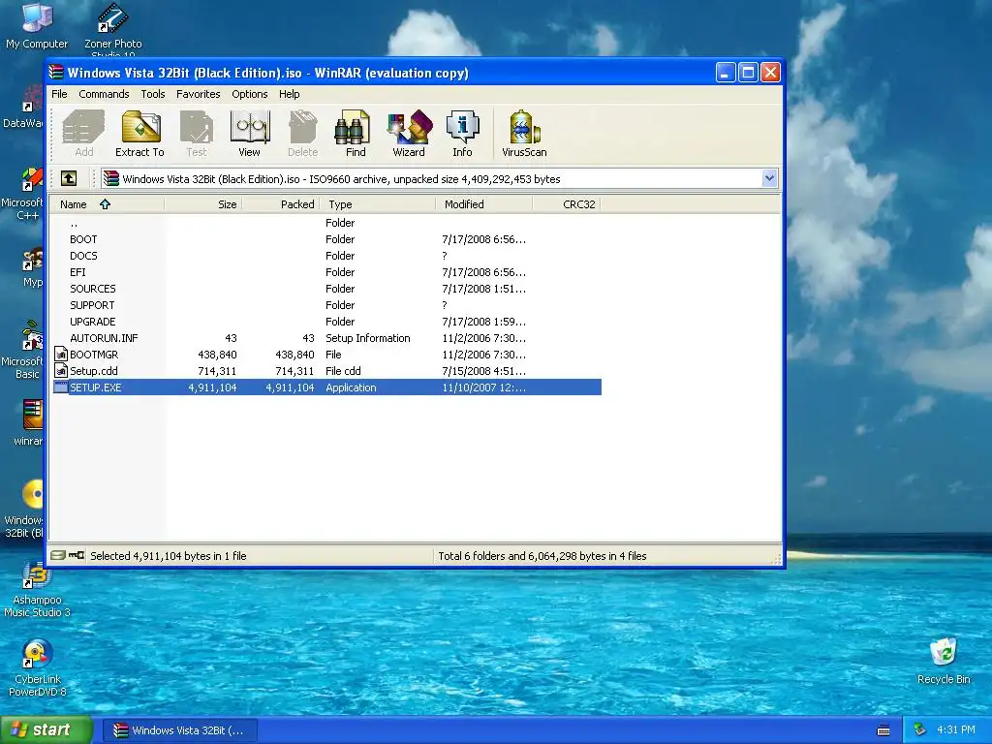The height and width of the screenshot is (744, 992).
Task: Click the Test toolbar icon
Action: (x=196, y=134)
